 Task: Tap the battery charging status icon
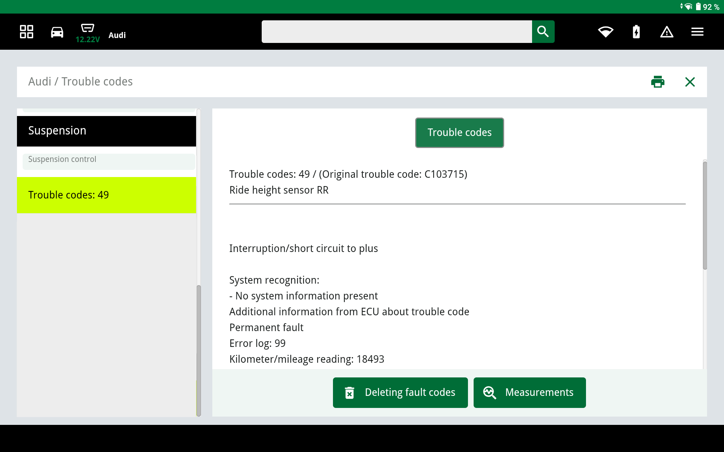pyautogui.click(x=636, y=32)
